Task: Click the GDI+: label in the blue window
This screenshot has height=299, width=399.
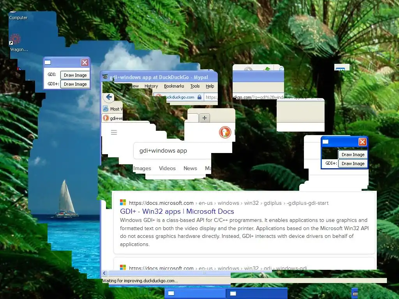Action: coord(331,163)
